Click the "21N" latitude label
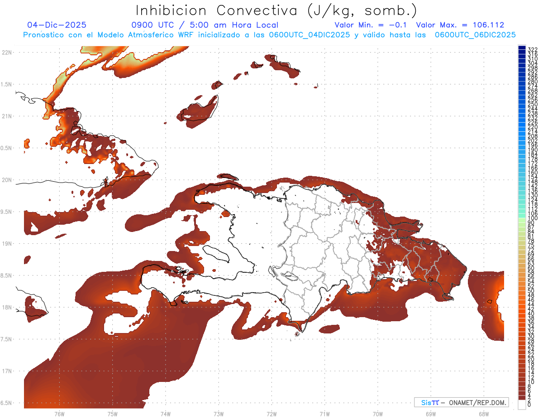Screen dimensions: 543x420 [x=7, y=116]
